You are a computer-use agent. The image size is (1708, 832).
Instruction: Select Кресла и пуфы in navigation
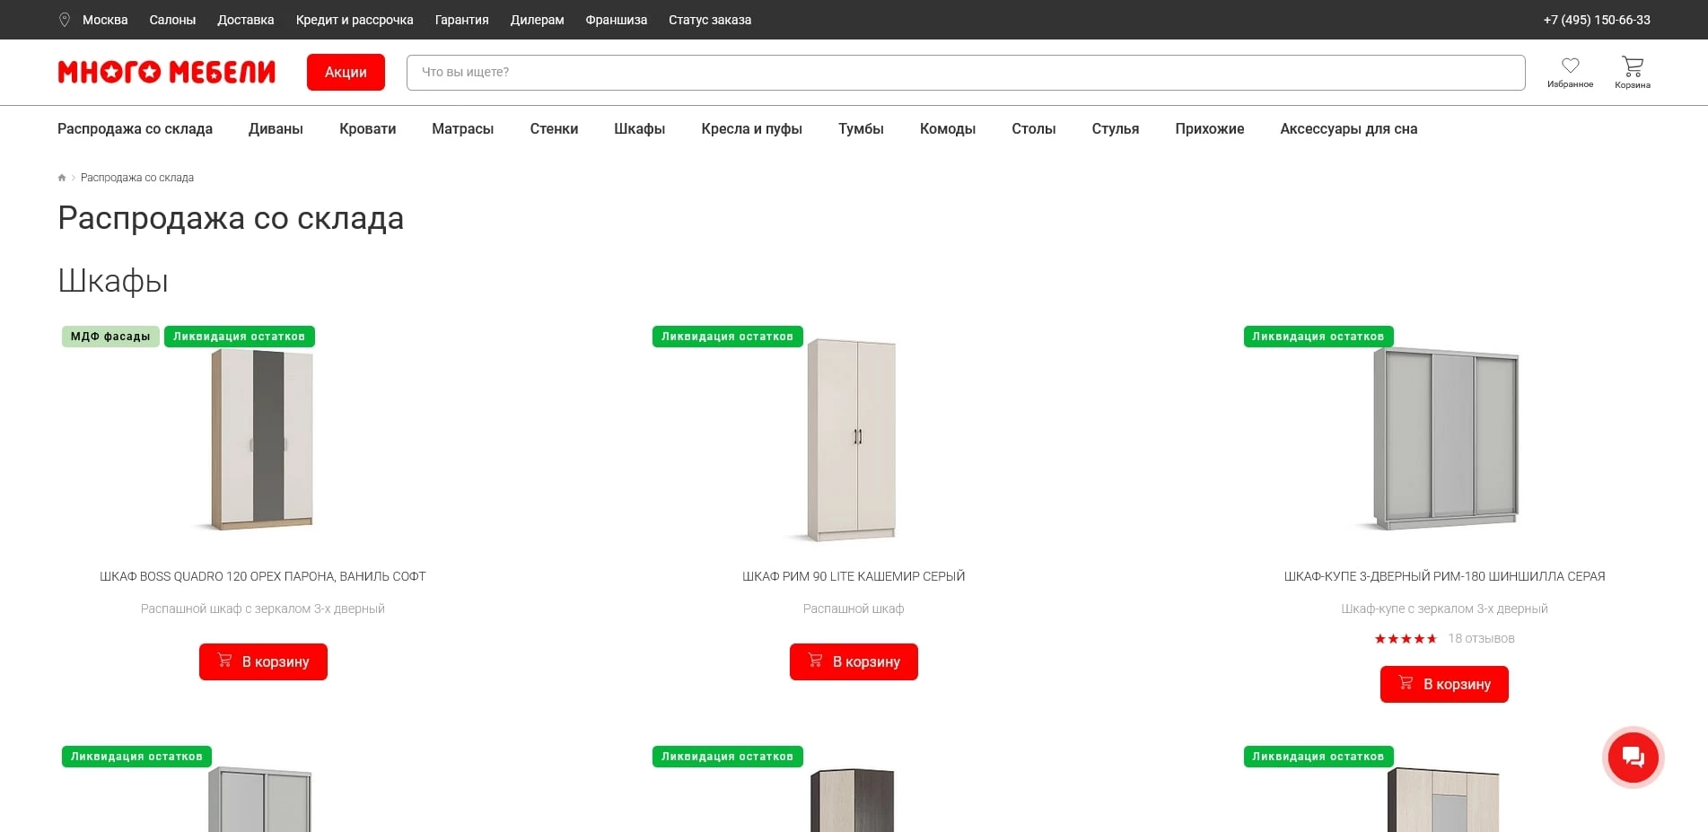pyautogui.click(x=751, y=129)
